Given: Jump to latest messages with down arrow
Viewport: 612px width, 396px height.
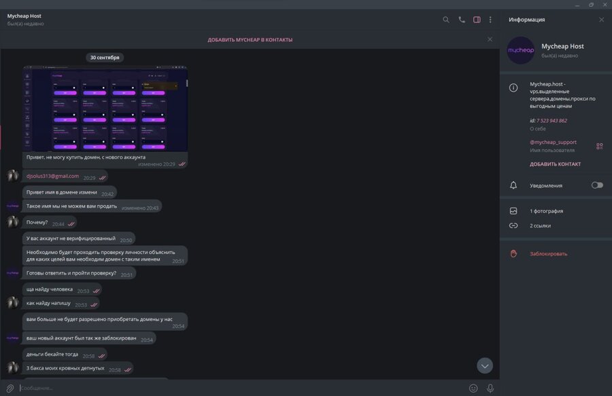Looking at the screenshot, I should tap(485, 366).
